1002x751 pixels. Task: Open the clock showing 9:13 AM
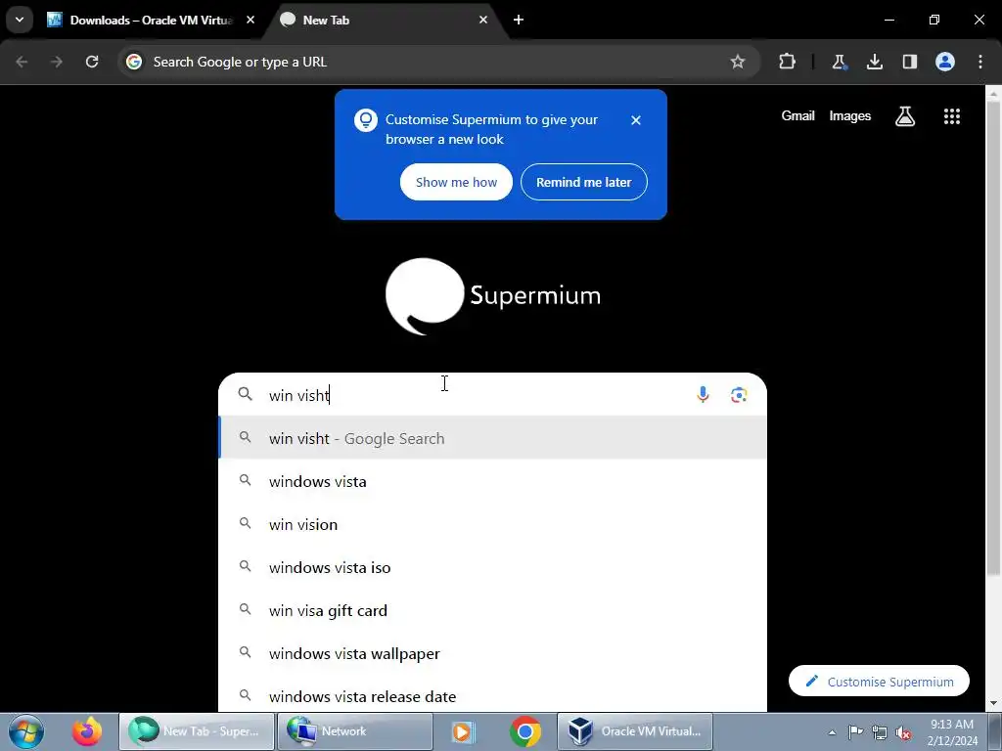tap(952, 731)
